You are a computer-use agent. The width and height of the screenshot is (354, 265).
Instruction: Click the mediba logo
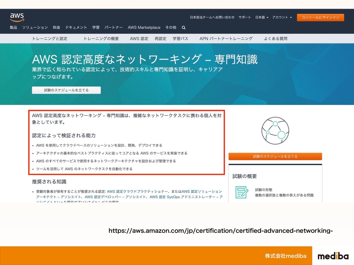coord(333,256)
